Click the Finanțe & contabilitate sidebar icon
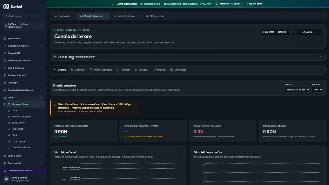 [5, 61]
